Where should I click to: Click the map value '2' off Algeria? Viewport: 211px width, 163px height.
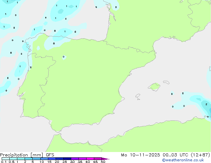(206, 104)
